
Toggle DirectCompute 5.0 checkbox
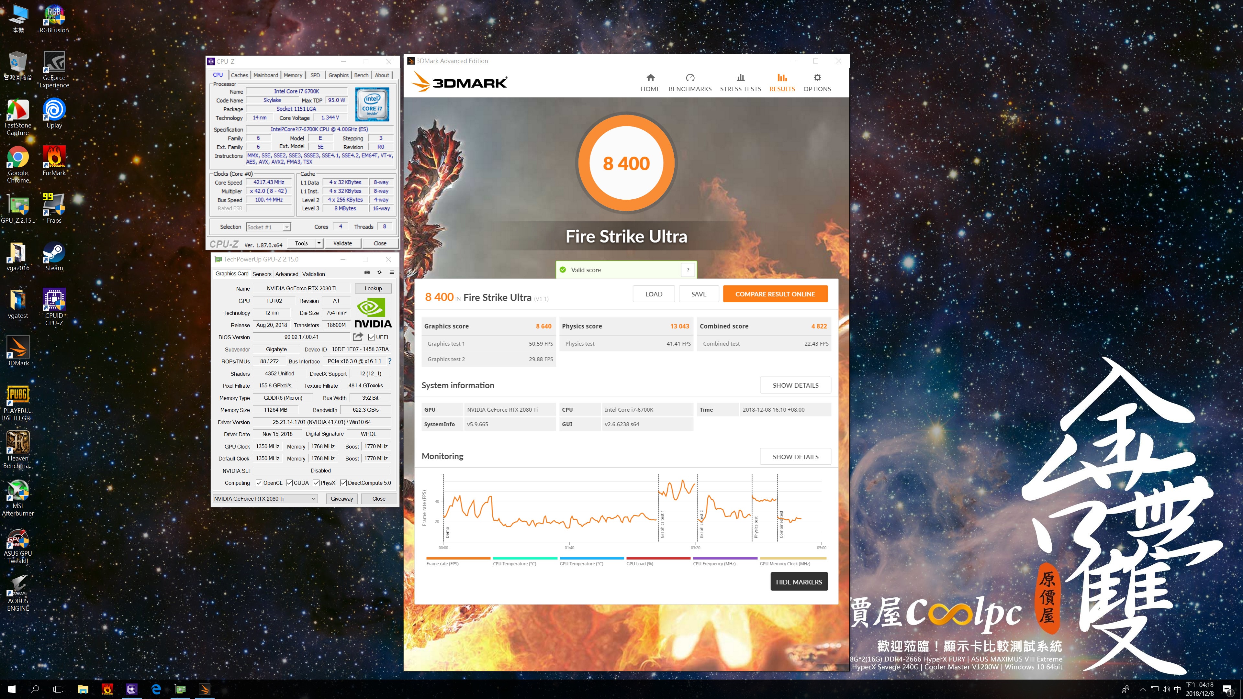pyautogui.click(x=343, y=483)
